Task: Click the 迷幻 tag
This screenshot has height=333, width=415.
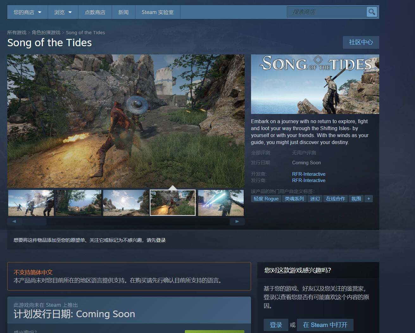Action: [x=315, y=199]
